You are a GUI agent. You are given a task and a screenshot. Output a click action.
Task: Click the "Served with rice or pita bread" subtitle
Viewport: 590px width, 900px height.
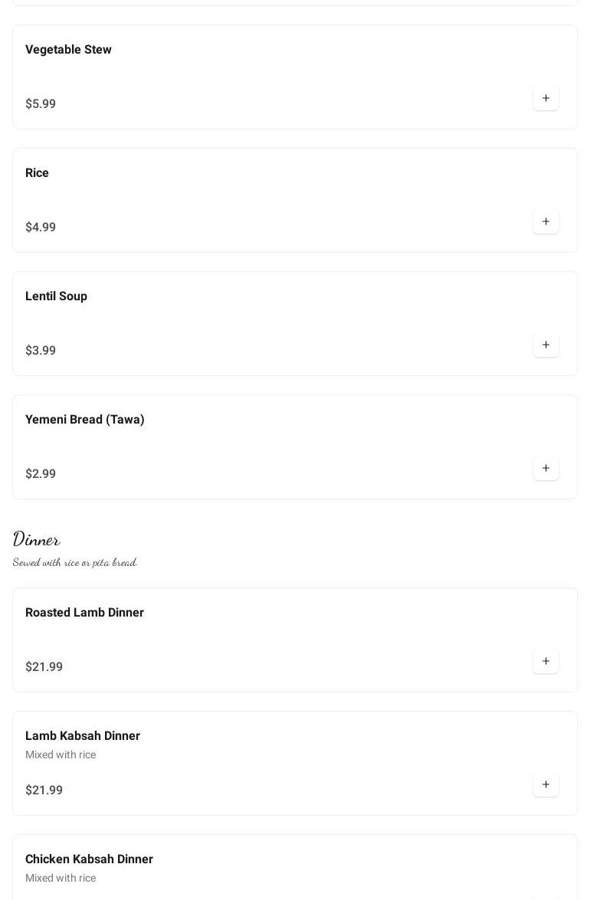pyautogui.click(x=75, y=562)
